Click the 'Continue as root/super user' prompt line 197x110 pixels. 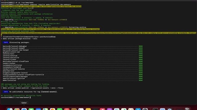(17, 8)
